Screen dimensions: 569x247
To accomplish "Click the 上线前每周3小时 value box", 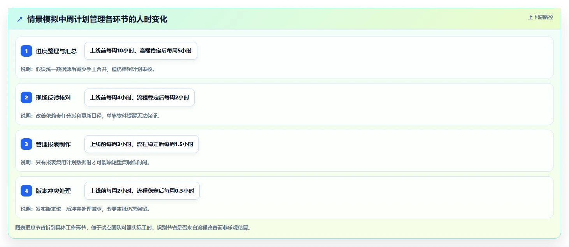I will coord(142,144).
